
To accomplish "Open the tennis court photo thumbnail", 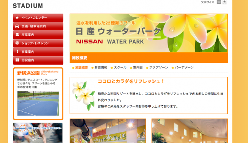I will 38,103.
